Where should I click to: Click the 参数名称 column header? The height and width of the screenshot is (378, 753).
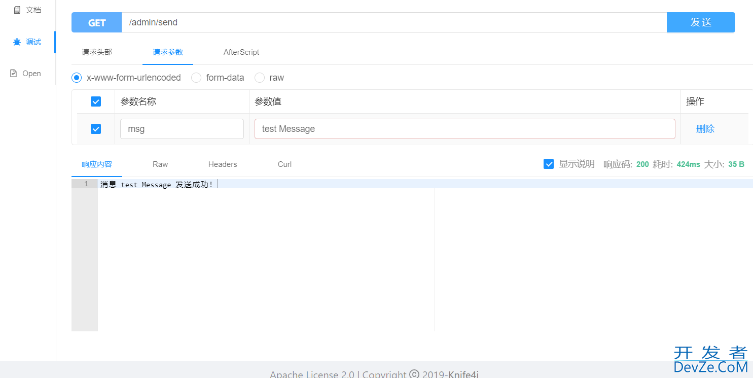138,101
